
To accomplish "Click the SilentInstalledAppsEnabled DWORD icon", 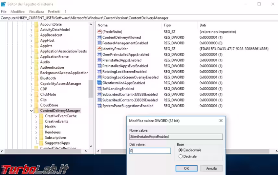I will pos(99,83).
